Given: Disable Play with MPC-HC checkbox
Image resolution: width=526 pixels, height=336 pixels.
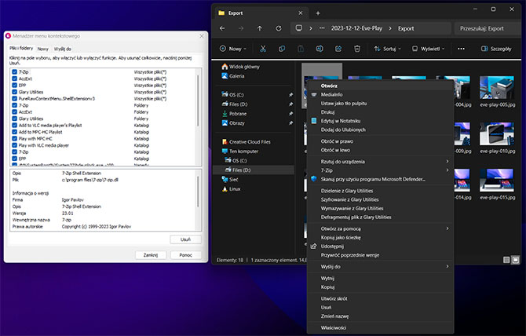Looking at the screenshot, I should point(14,138).
